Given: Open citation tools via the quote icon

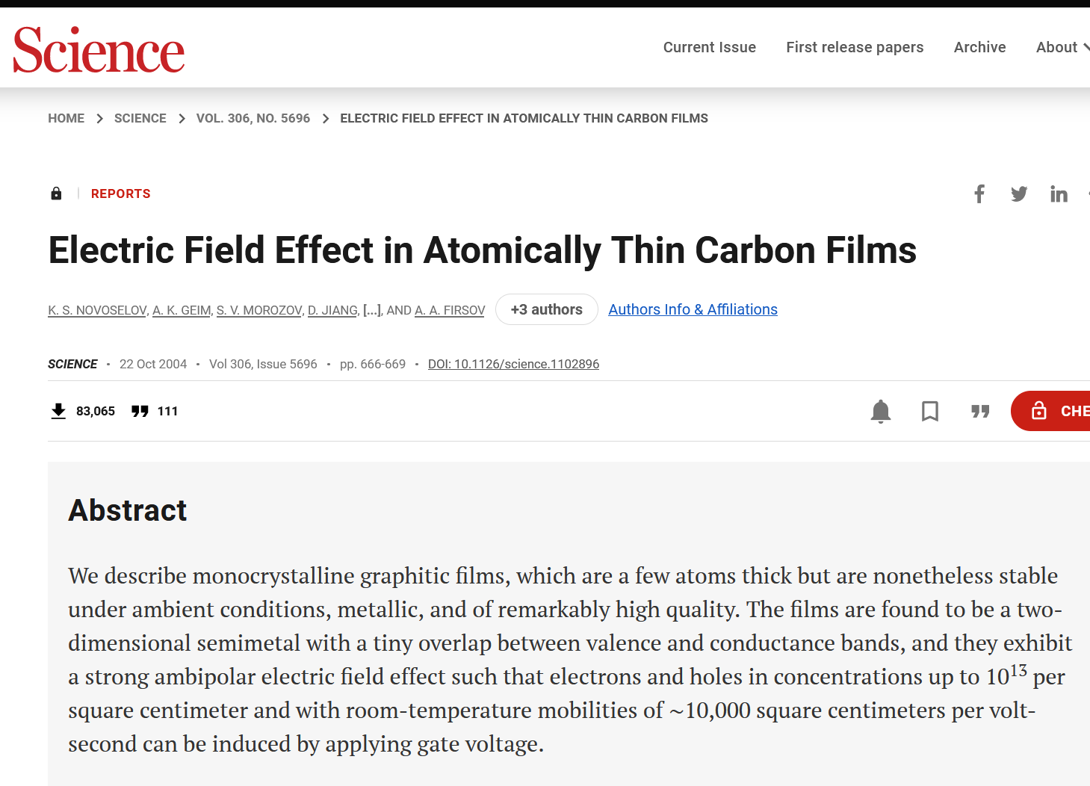Looking at the screenshot, I should (x=980, y=411).
